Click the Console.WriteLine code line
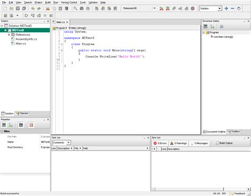Viewport: 251px width, 196px height. tap(115, 57)
